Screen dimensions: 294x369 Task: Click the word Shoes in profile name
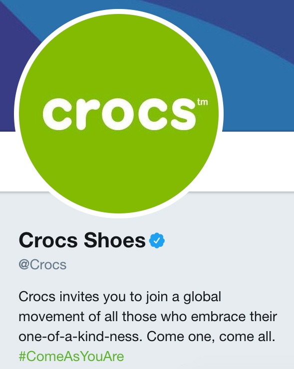[115, 240]
